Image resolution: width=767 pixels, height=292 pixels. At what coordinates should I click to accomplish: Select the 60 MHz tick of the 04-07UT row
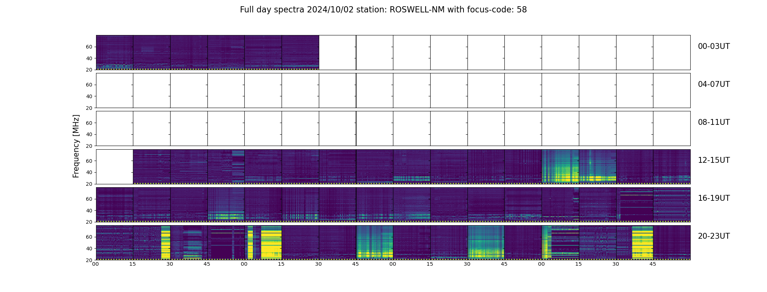[x=89, y=85]
